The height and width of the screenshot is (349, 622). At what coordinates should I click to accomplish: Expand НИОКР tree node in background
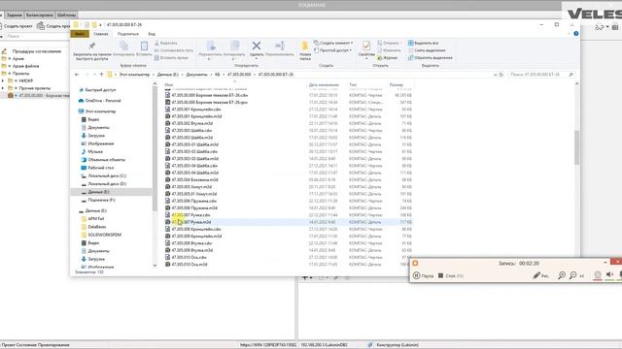coord(2,80)
